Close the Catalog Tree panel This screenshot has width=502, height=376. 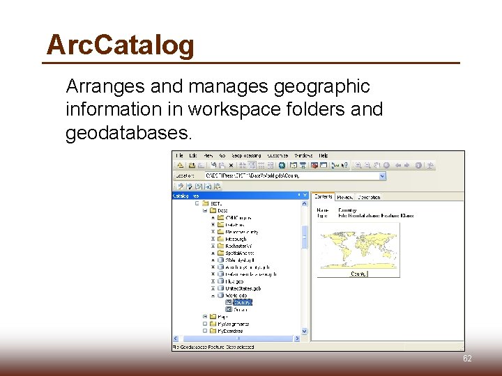305,195
